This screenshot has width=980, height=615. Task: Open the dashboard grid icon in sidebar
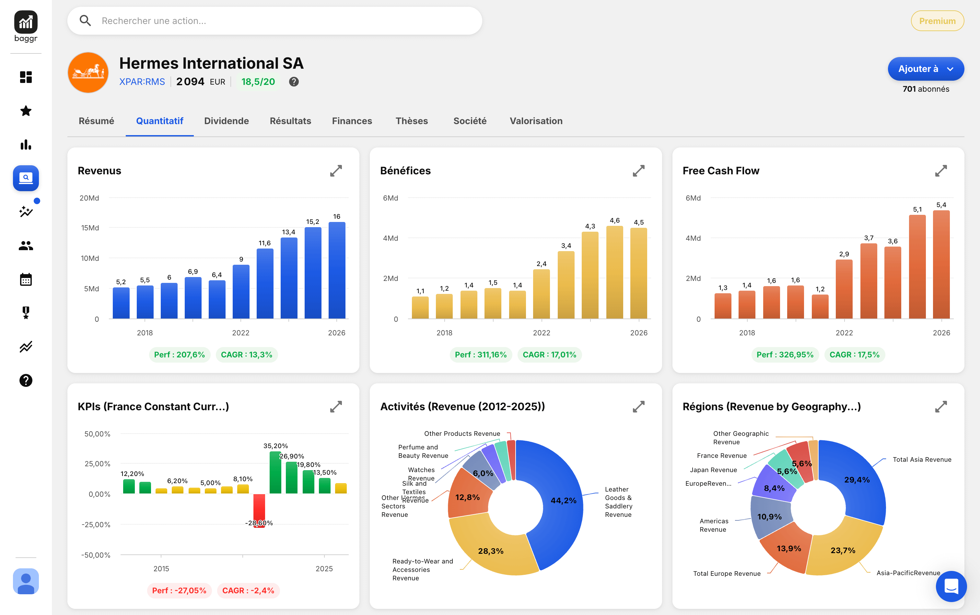[x=26, y=77]
